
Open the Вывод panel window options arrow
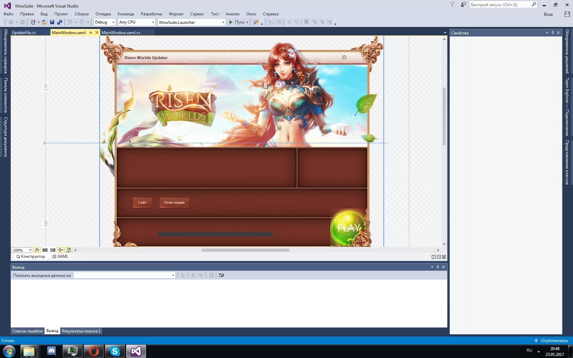pyautogui.click(x=432, y=267)
